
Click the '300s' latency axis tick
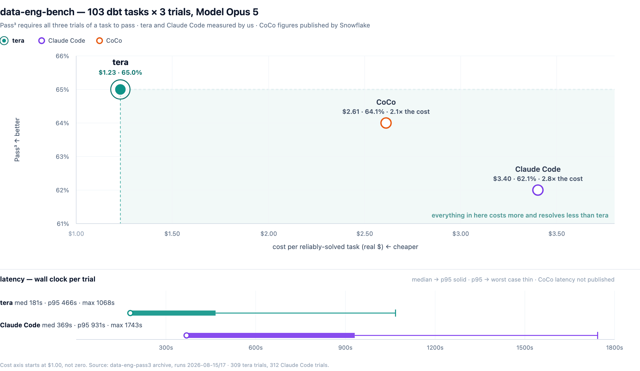tap(166, 348)
